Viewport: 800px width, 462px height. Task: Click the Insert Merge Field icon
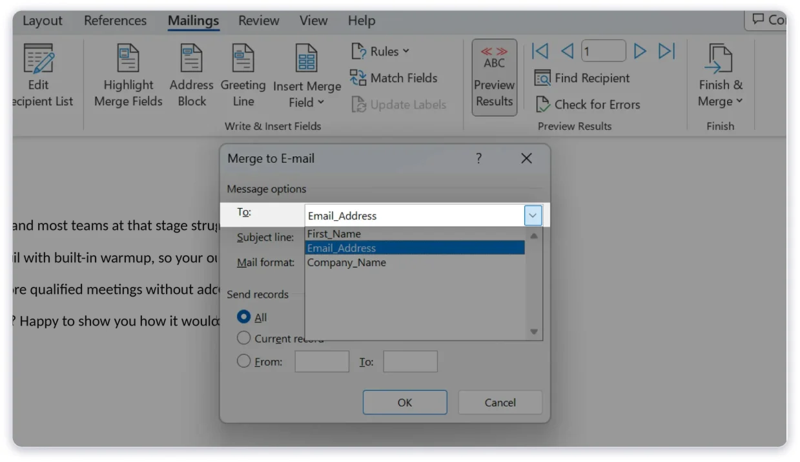307,59
